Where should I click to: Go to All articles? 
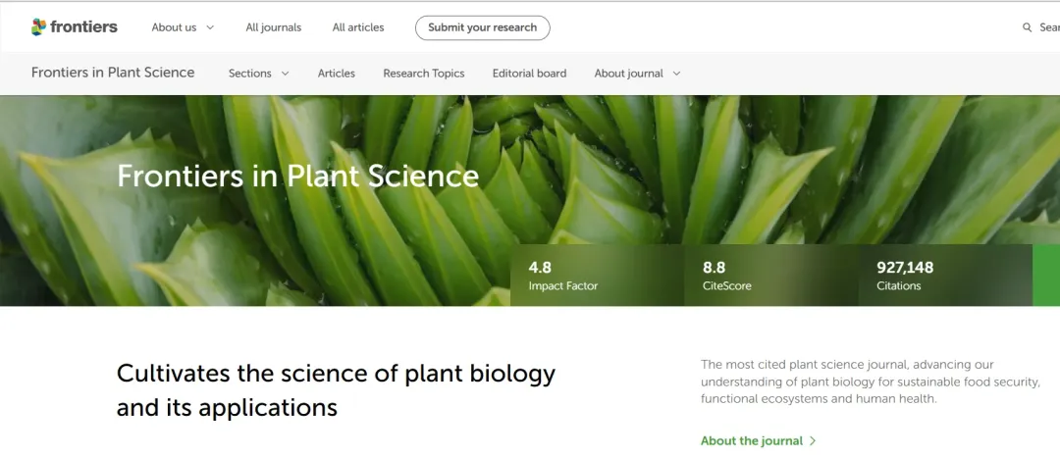tap(358, 27)
